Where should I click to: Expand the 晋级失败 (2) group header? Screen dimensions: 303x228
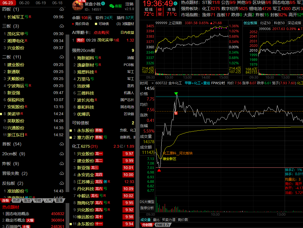pyautogui.click(x=15, y=174)
